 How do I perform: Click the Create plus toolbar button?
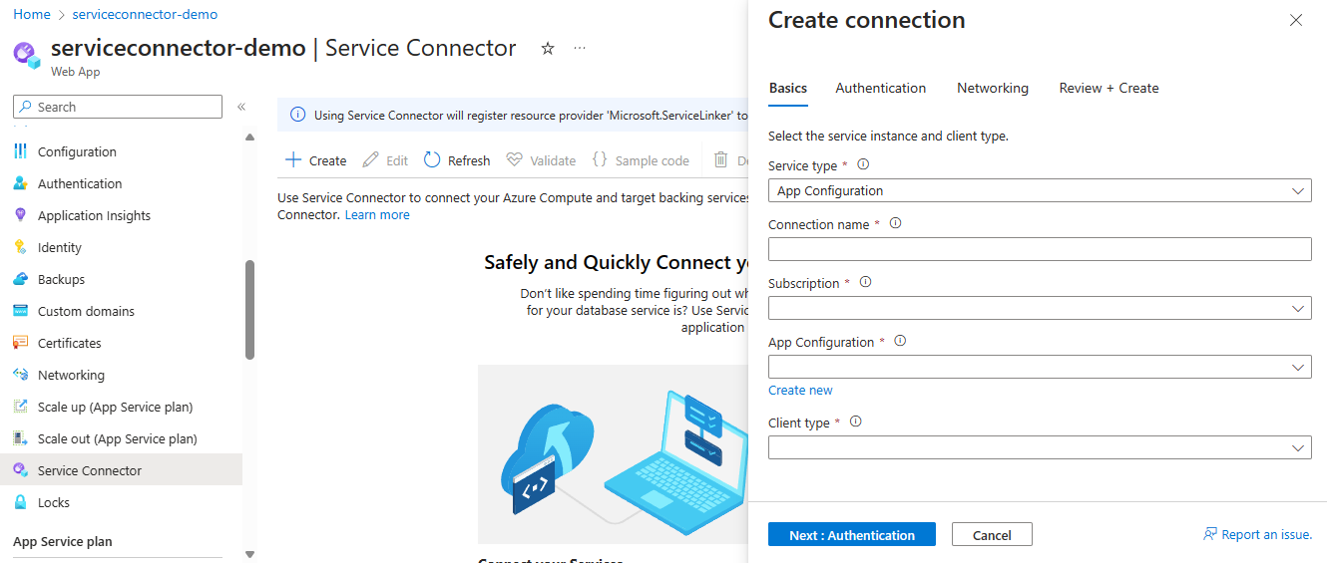click(315, 160)
